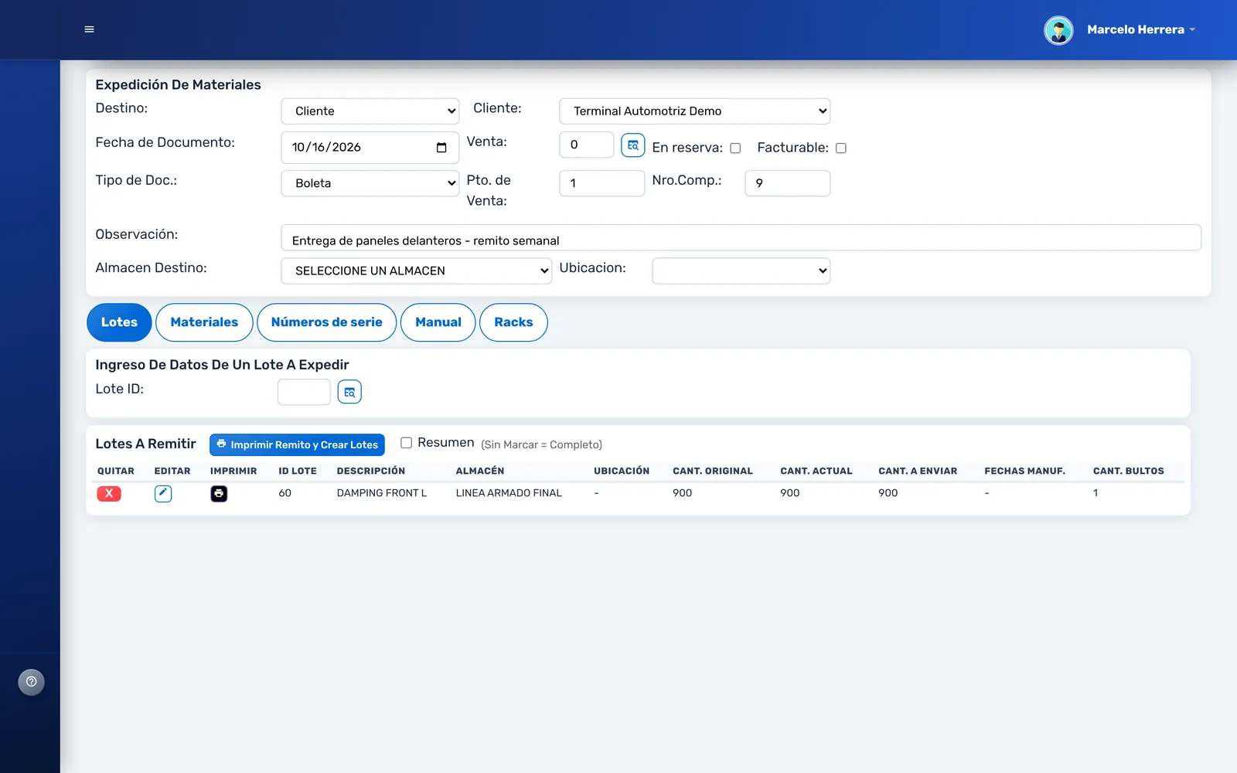Open the hamburger sidebar menu
The height and width of the screenshot is (773, 1237).
(x=89, y=29)
